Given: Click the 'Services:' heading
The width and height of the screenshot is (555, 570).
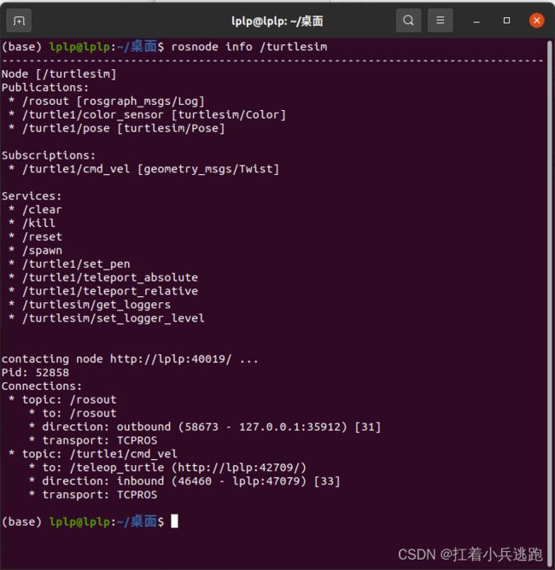Looking at the screenshot, I should [x=32, y=196].
